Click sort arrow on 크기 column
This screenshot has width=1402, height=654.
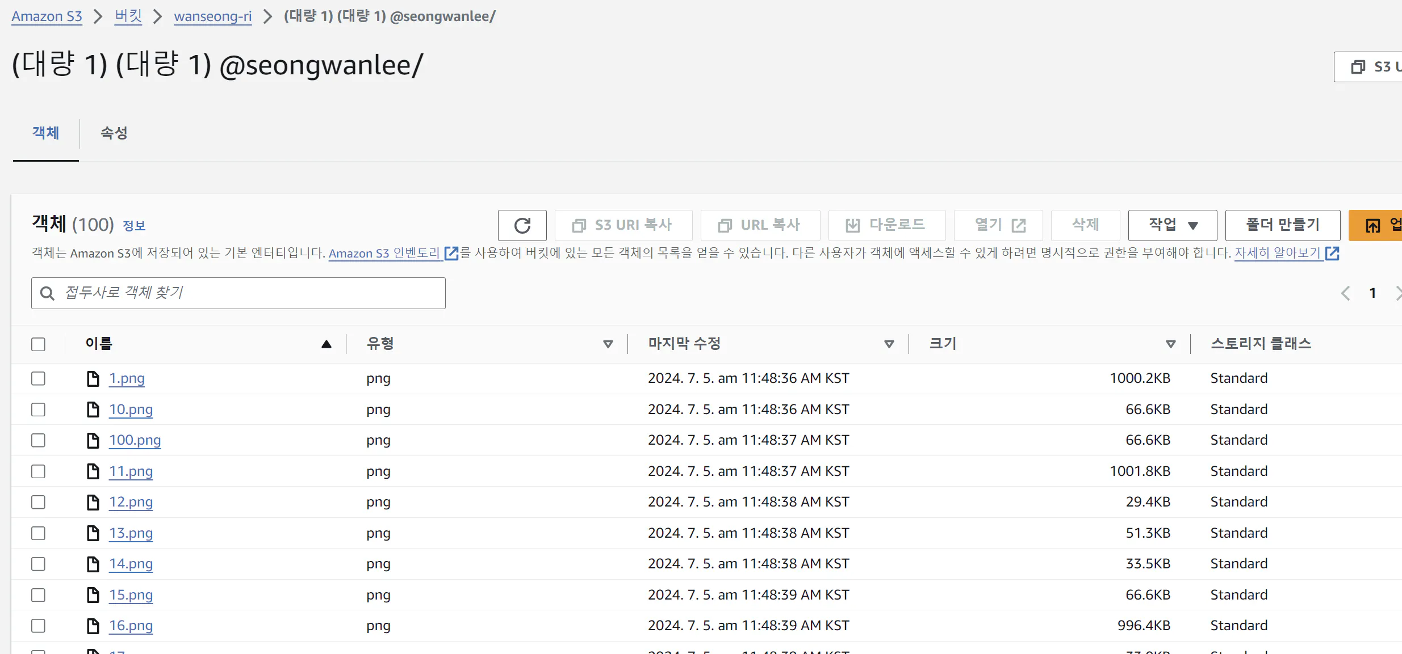pyautogui.click(x=1170, y=344)
